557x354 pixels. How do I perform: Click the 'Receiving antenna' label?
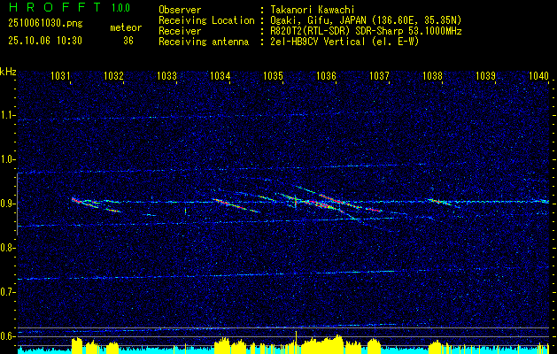pos(204,42)
